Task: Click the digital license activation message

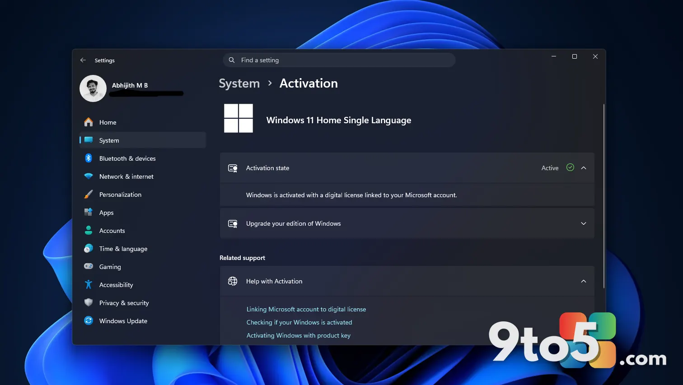Action: [351, 195]
